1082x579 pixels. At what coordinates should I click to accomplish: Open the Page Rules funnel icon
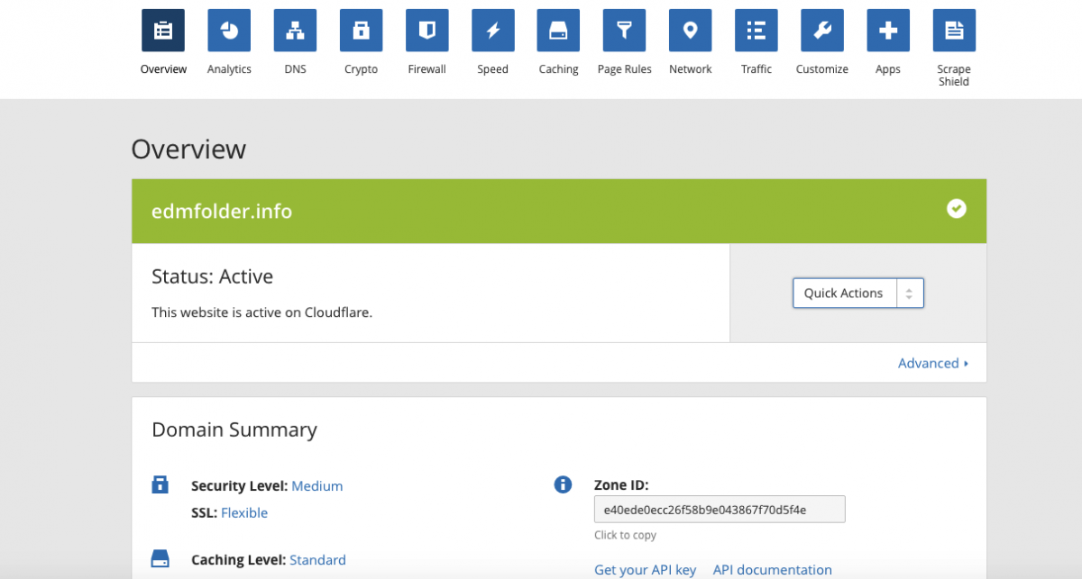pyautogui.click(x=624, y=31)
